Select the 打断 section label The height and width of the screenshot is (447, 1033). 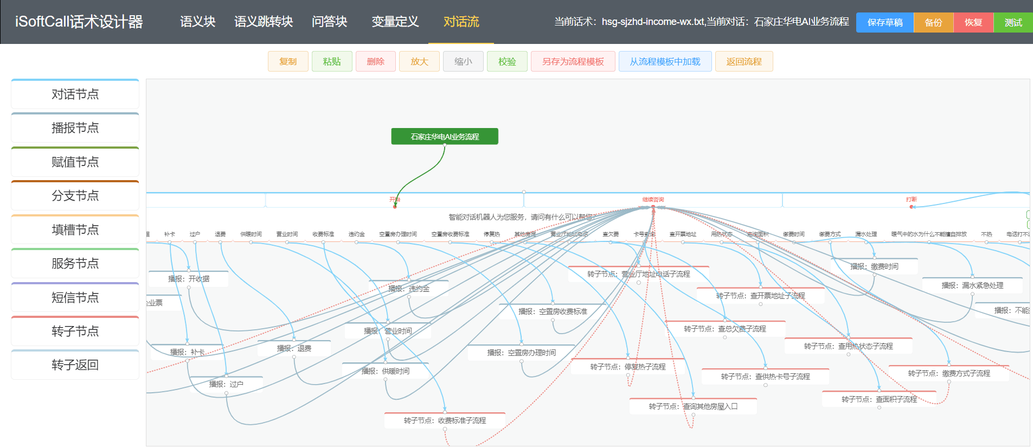coord(911,200)
